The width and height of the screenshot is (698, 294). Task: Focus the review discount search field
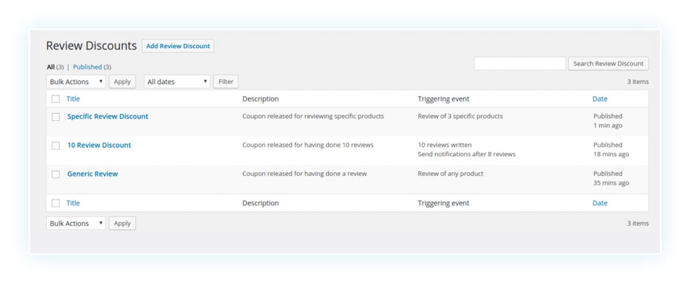tap(520, 63)
